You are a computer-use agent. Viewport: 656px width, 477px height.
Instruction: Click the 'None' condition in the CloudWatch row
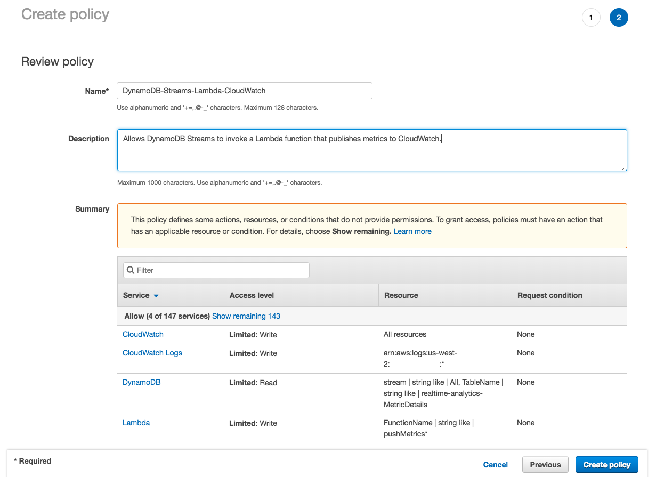[525, 334]
